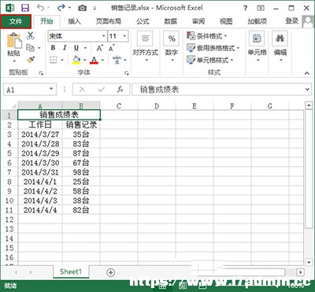Open font color dropdown arrow

102,61
